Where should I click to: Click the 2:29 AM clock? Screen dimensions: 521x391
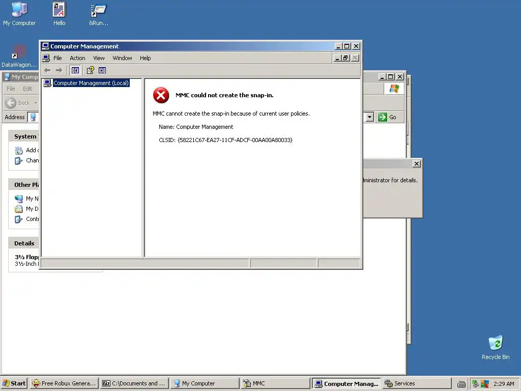[504, 384]
